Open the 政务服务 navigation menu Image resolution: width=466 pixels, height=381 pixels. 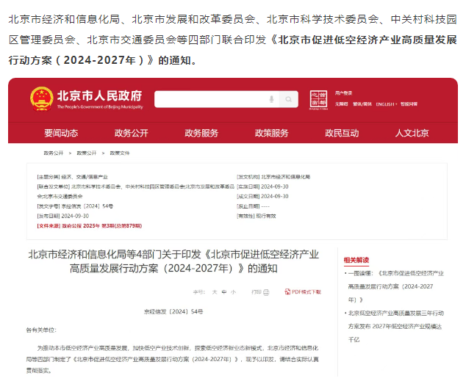pyautogui.click(x=201, y=133)
